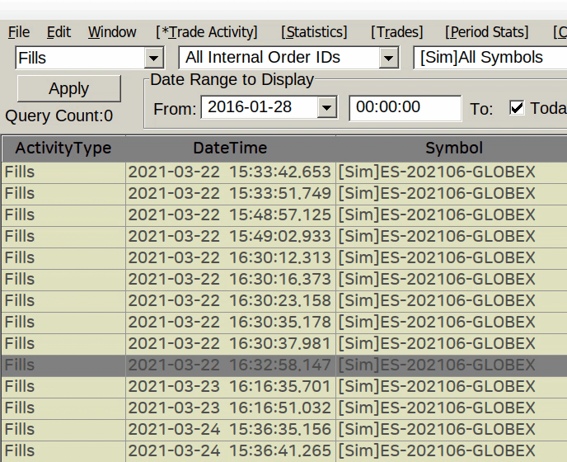Image resolution: width=567 pixels, height=462 pixels.
Task: Open the From date picker arrow
Action: (x=327, y=108)
